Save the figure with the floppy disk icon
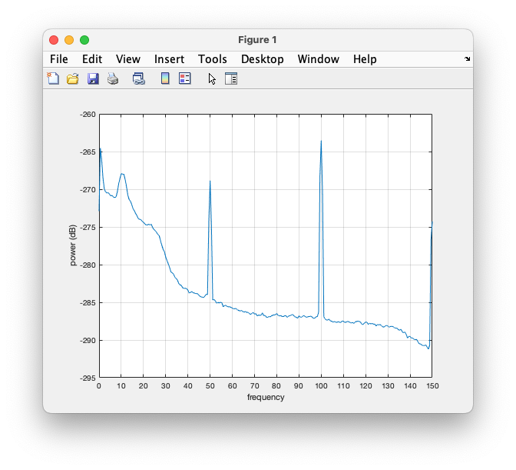This screenshot has width=516, height=470. (93, 78)
